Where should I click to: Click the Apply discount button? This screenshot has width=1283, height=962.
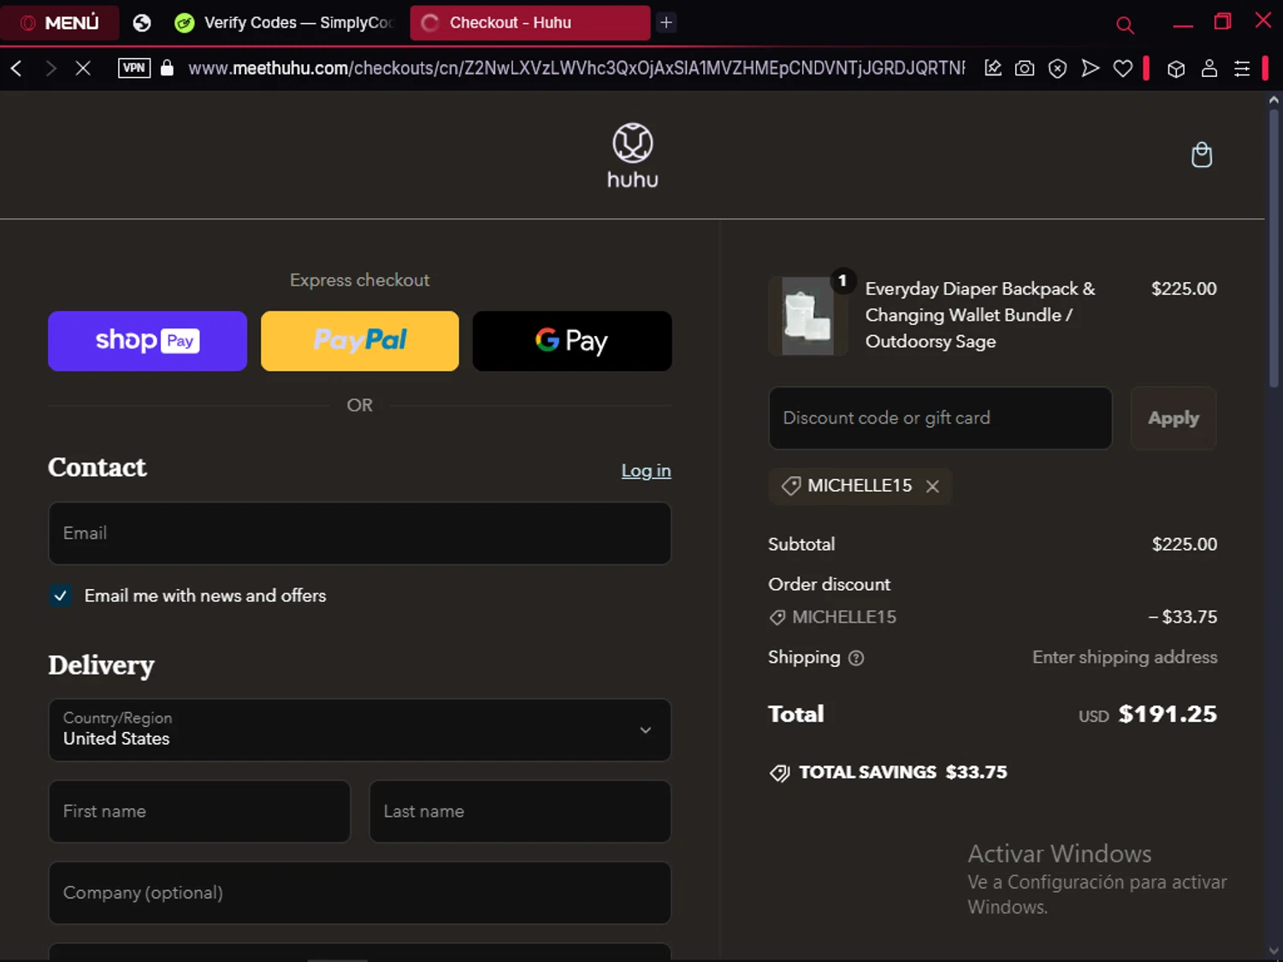coord(1174,418)
